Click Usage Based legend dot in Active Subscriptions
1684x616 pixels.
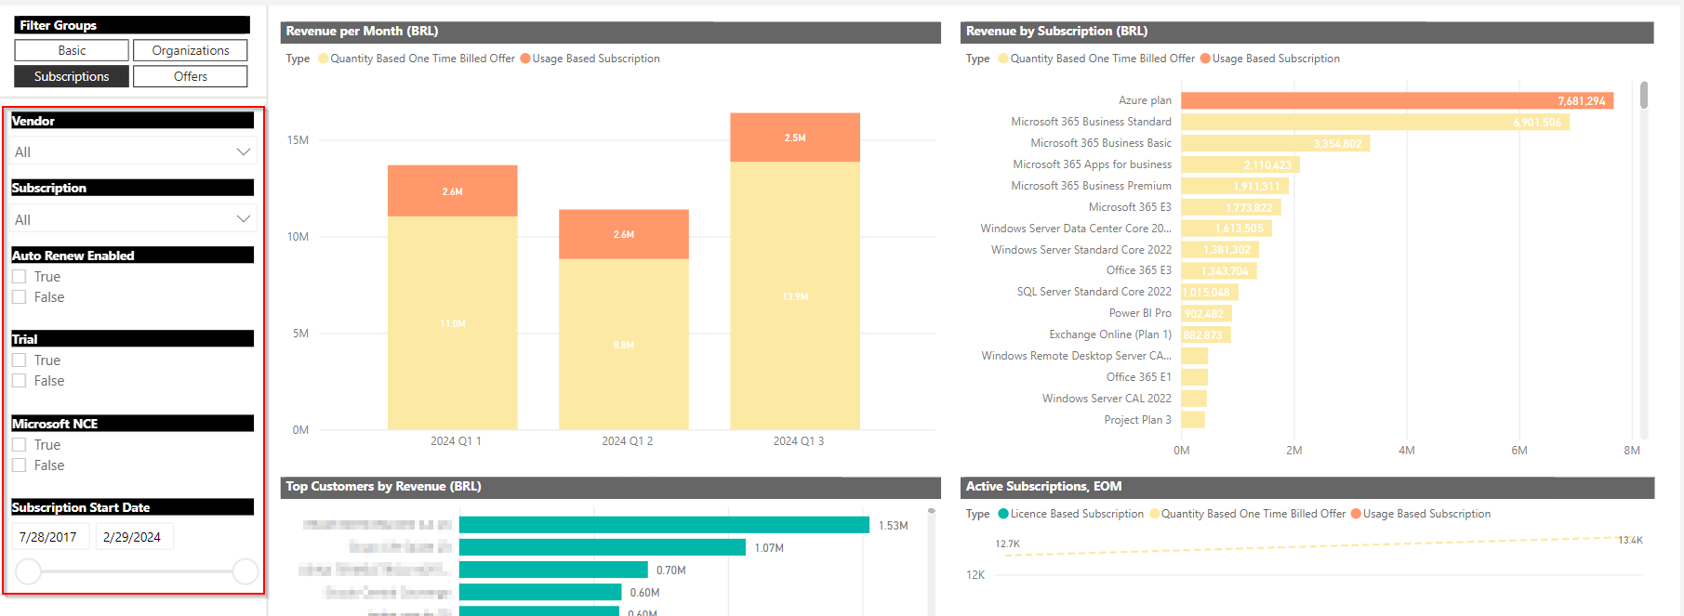click(x=1356, y=514)
